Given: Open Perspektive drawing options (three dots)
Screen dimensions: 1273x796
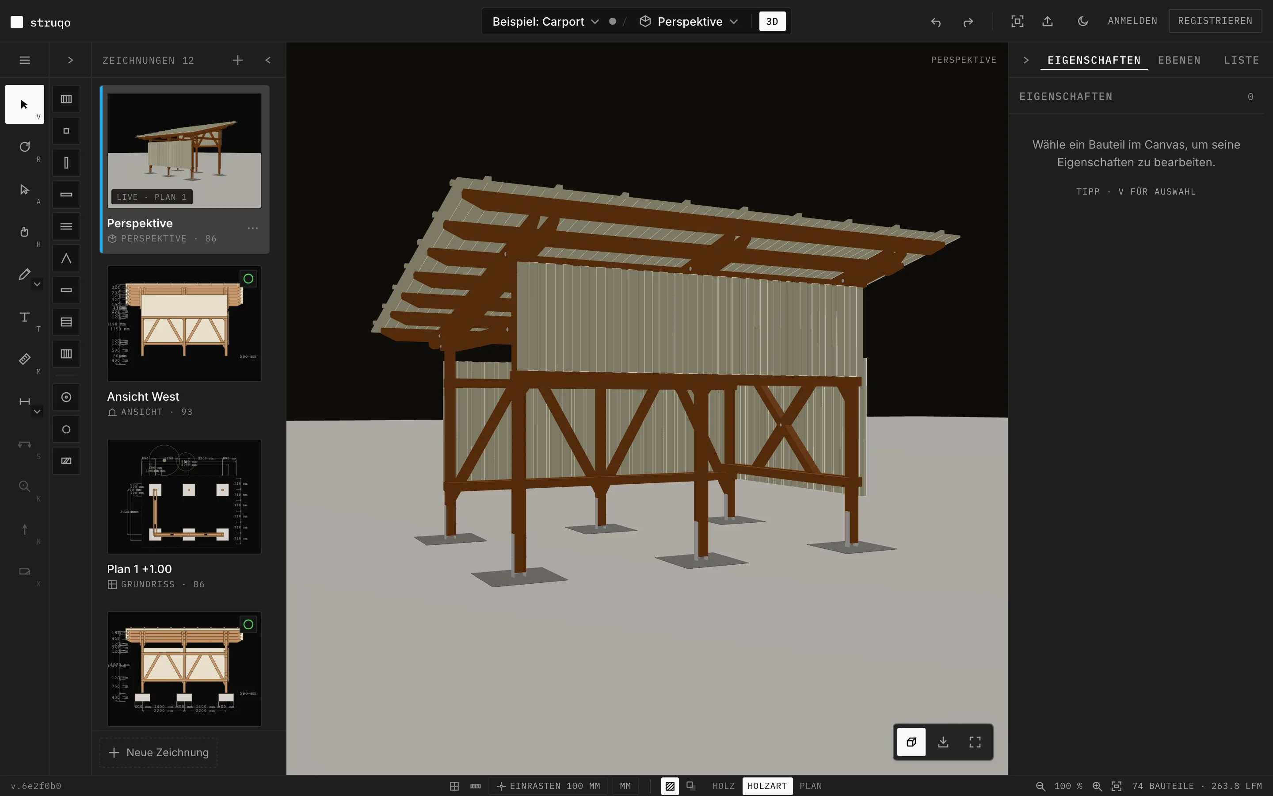Looking at the screenshot, I should pyautogui.click(x=252, y=228).
